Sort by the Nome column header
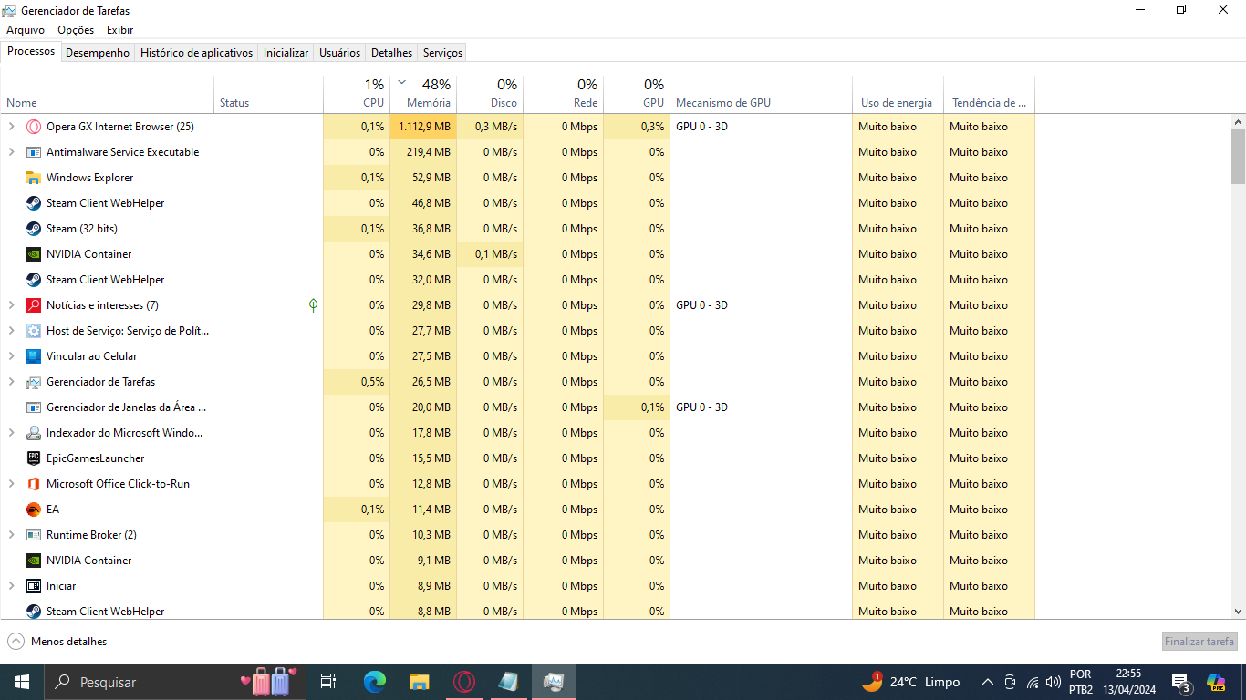Image resolution: width=1246 pixels, height=700 pixels. (109, 94)
